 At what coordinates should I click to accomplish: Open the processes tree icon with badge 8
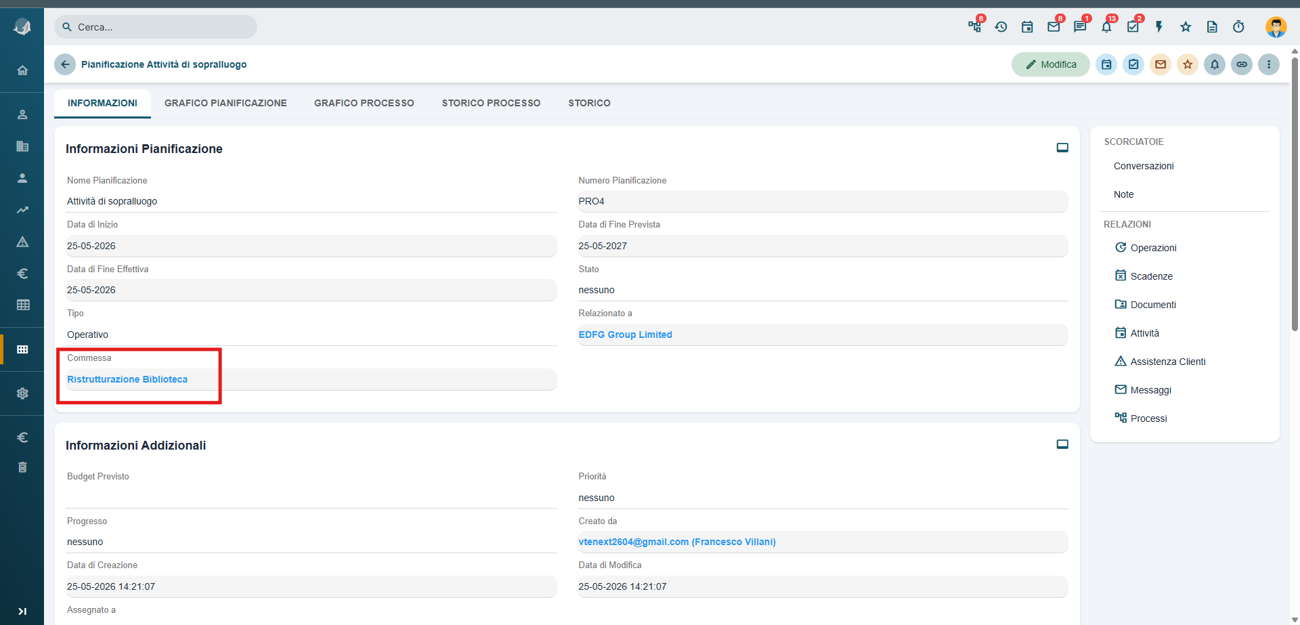pos(975,26)
